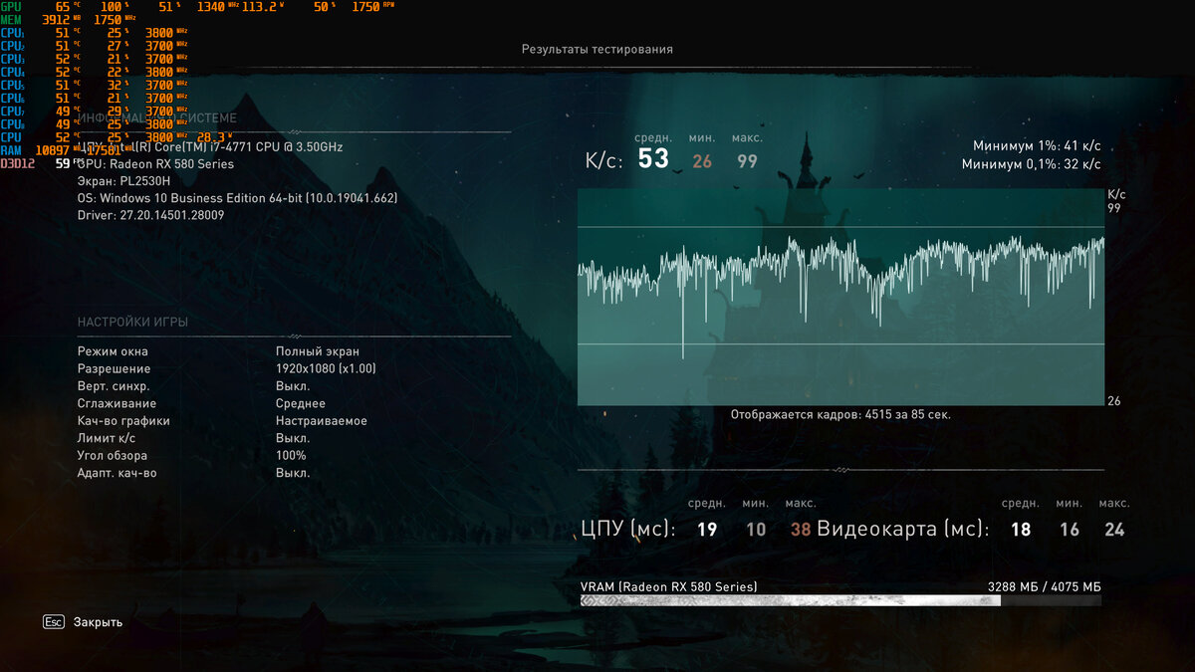Screen dimensions: 1195x672
Task: Click the Видеокарта maximum value 24
Action: [x=1114, y=530]
